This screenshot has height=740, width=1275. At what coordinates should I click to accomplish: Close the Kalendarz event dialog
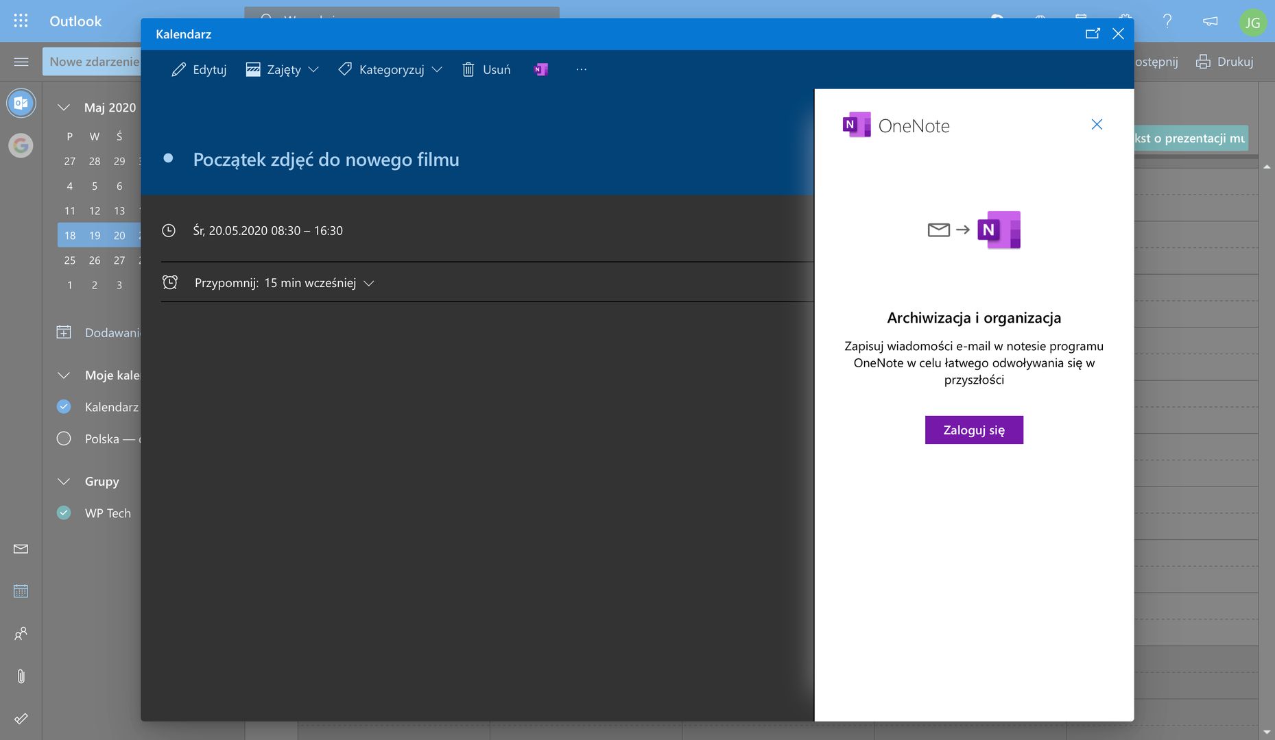[1118, 34]
